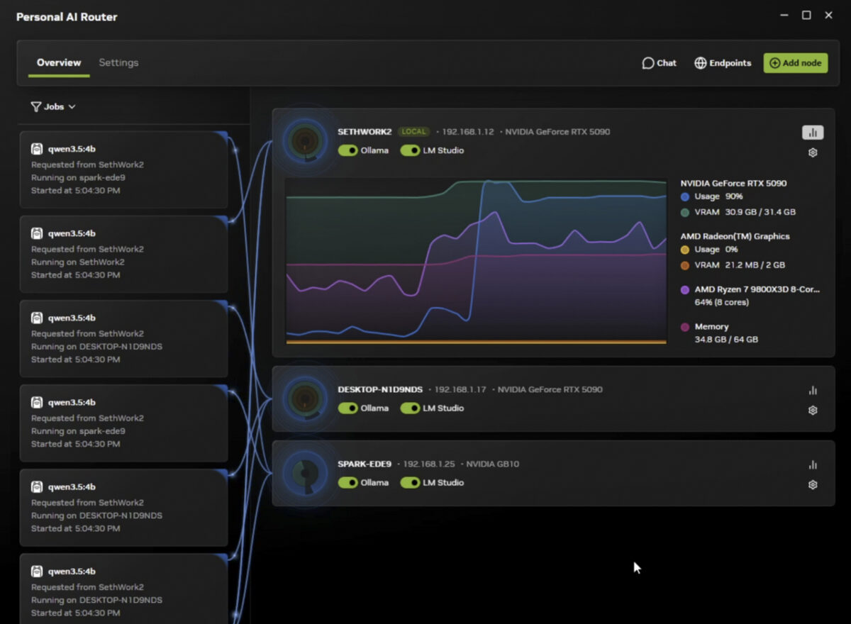
Task: Toggle Ollama on SETHWORK2 node
Action: (x=347, y=150)
